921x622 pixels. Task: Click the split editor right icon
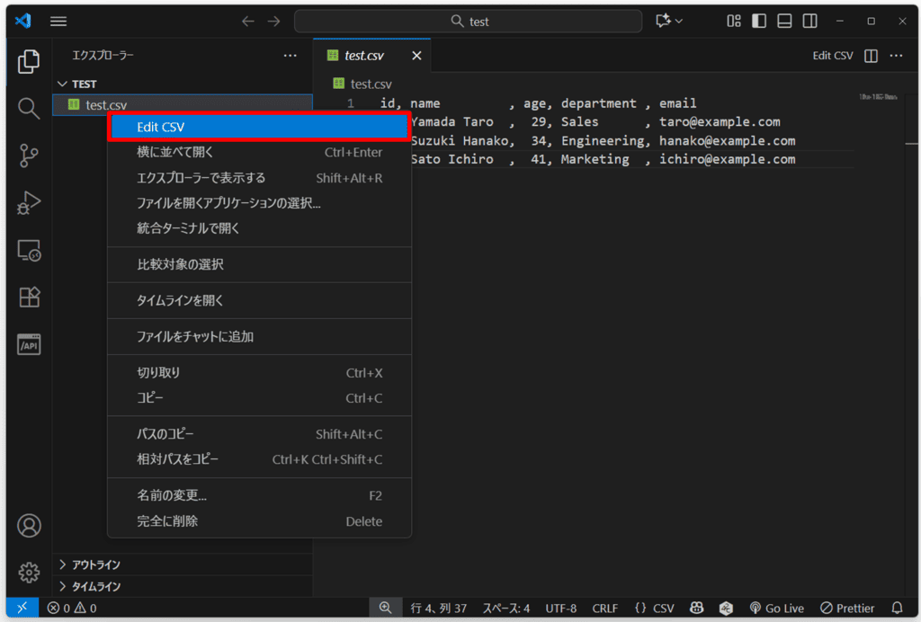(871, 56)
